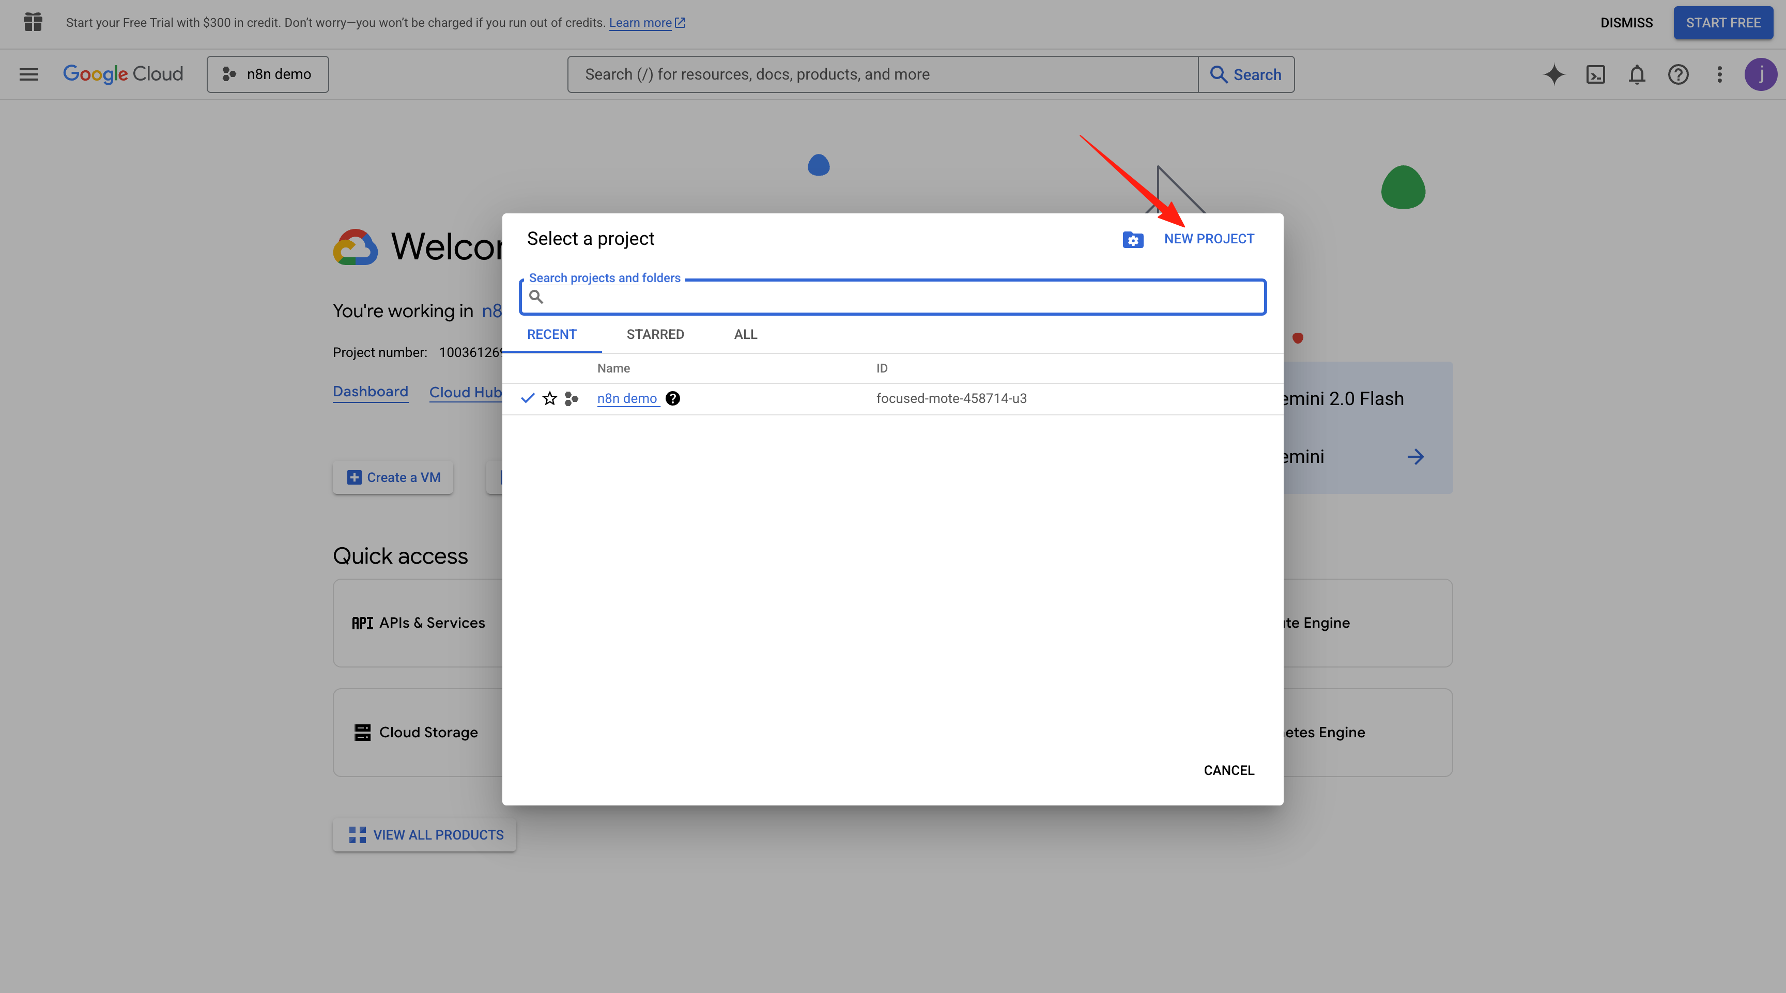The image size is (1786, 993).
Task: Cancel the Select a project dialog
Action: [x=1228, y=770]
